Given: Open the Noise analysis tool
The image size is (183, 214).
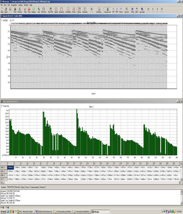Looking at the screenshot, I should pos(74,10).
